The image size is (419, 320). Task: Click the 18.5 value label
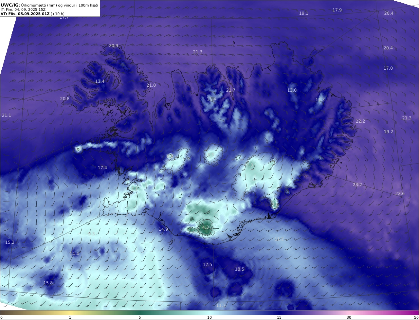(240, 269)
